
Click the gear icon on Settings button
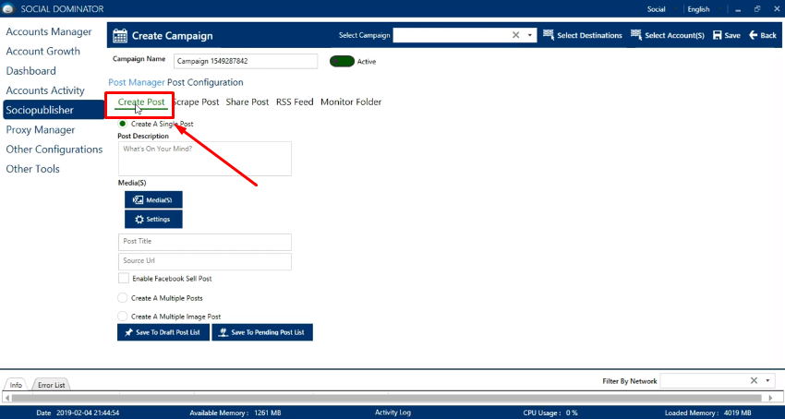139,220
